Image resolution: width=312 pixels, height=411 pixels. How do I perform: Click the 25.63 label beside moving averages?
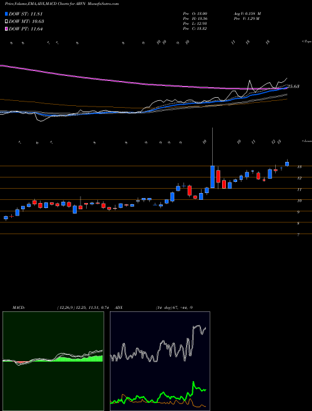(x=293, y=86)
